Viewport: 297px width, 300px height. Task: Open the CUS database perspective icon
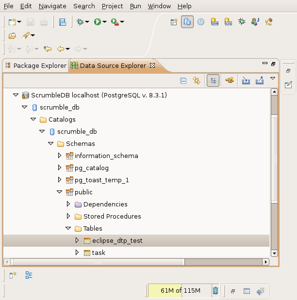click(228, 22)
